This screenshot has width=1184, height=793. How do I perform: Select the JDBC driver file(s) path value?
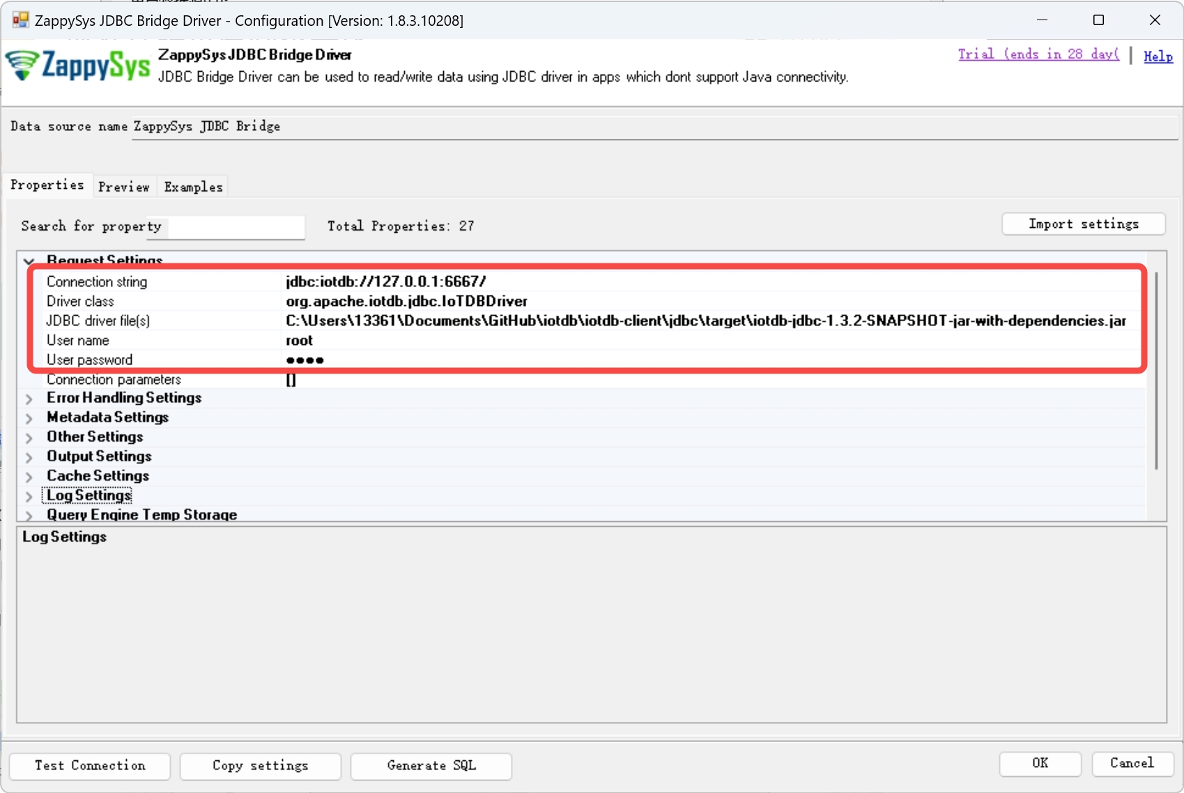pyautogui.click(x=705, y=321)
